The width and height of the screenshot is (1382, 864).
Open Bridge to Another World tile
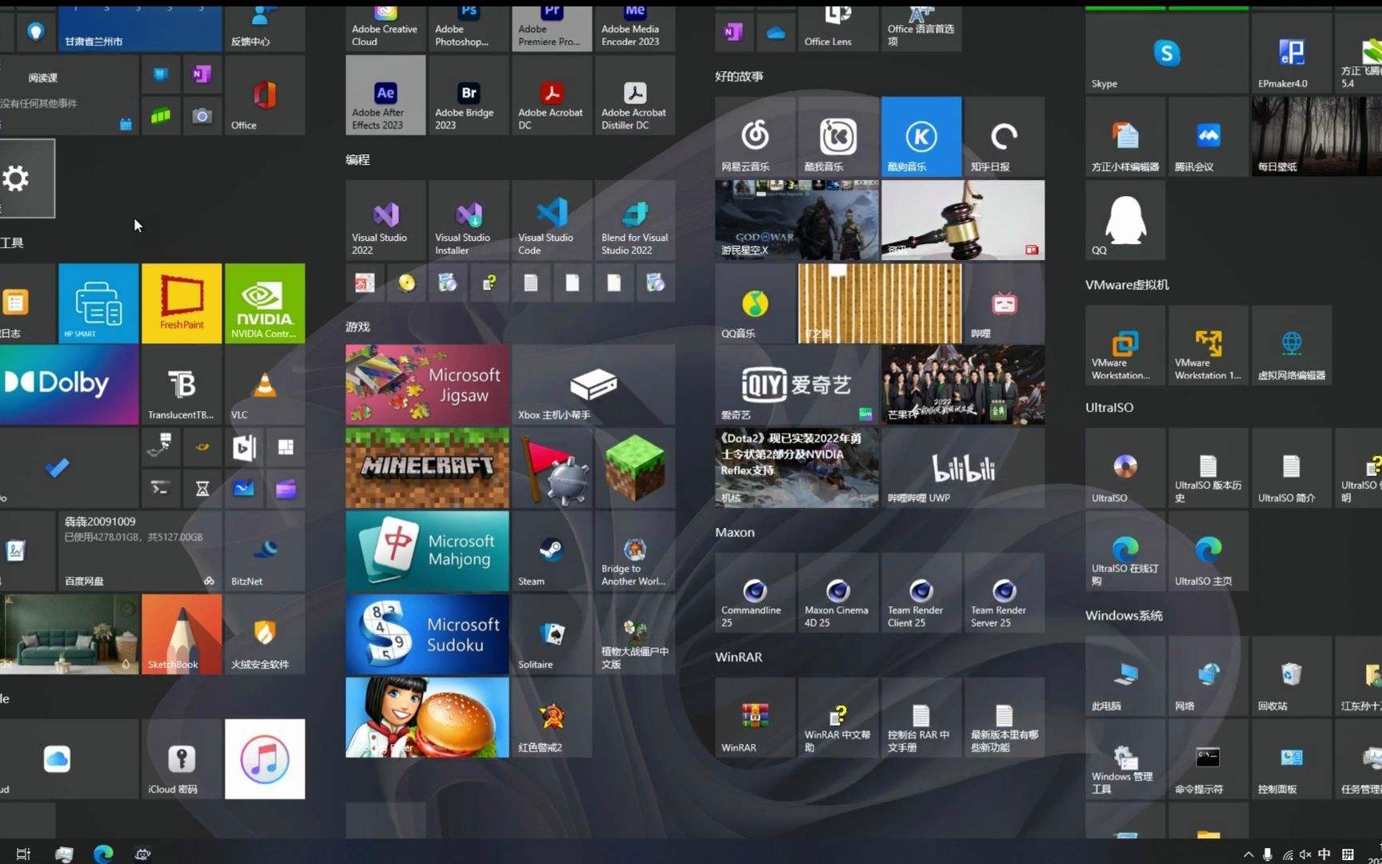coord(635,551)
